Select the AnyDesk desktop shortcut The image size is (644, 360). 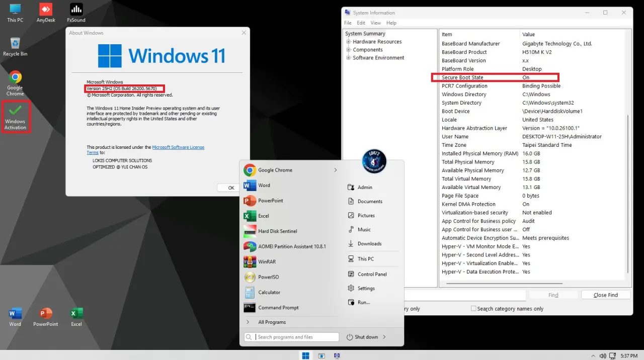point(46,13)
